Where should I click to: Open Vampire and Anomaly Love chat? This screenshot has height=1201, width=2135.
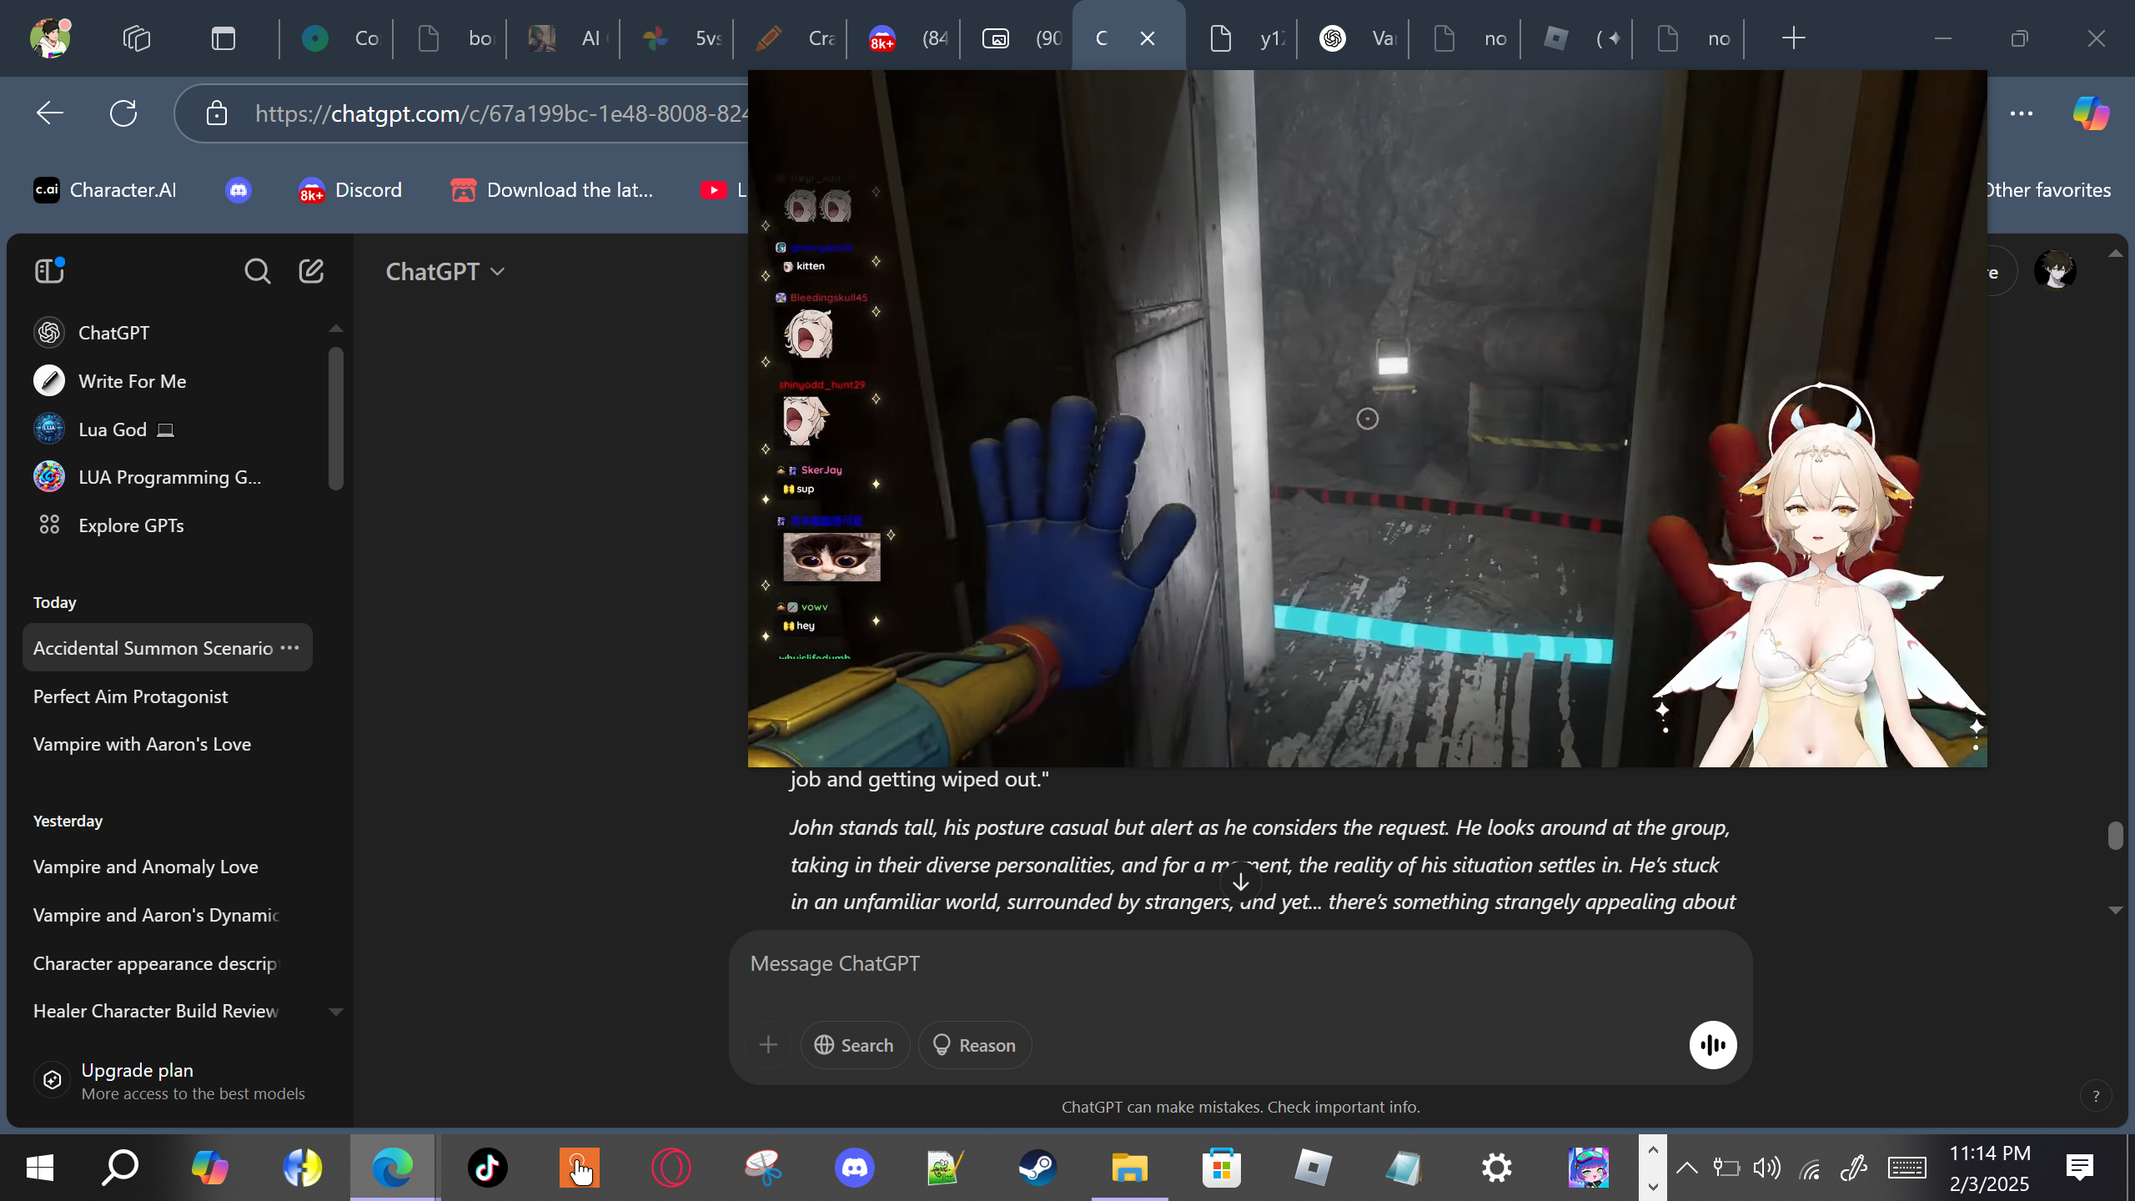click(167, 867)
